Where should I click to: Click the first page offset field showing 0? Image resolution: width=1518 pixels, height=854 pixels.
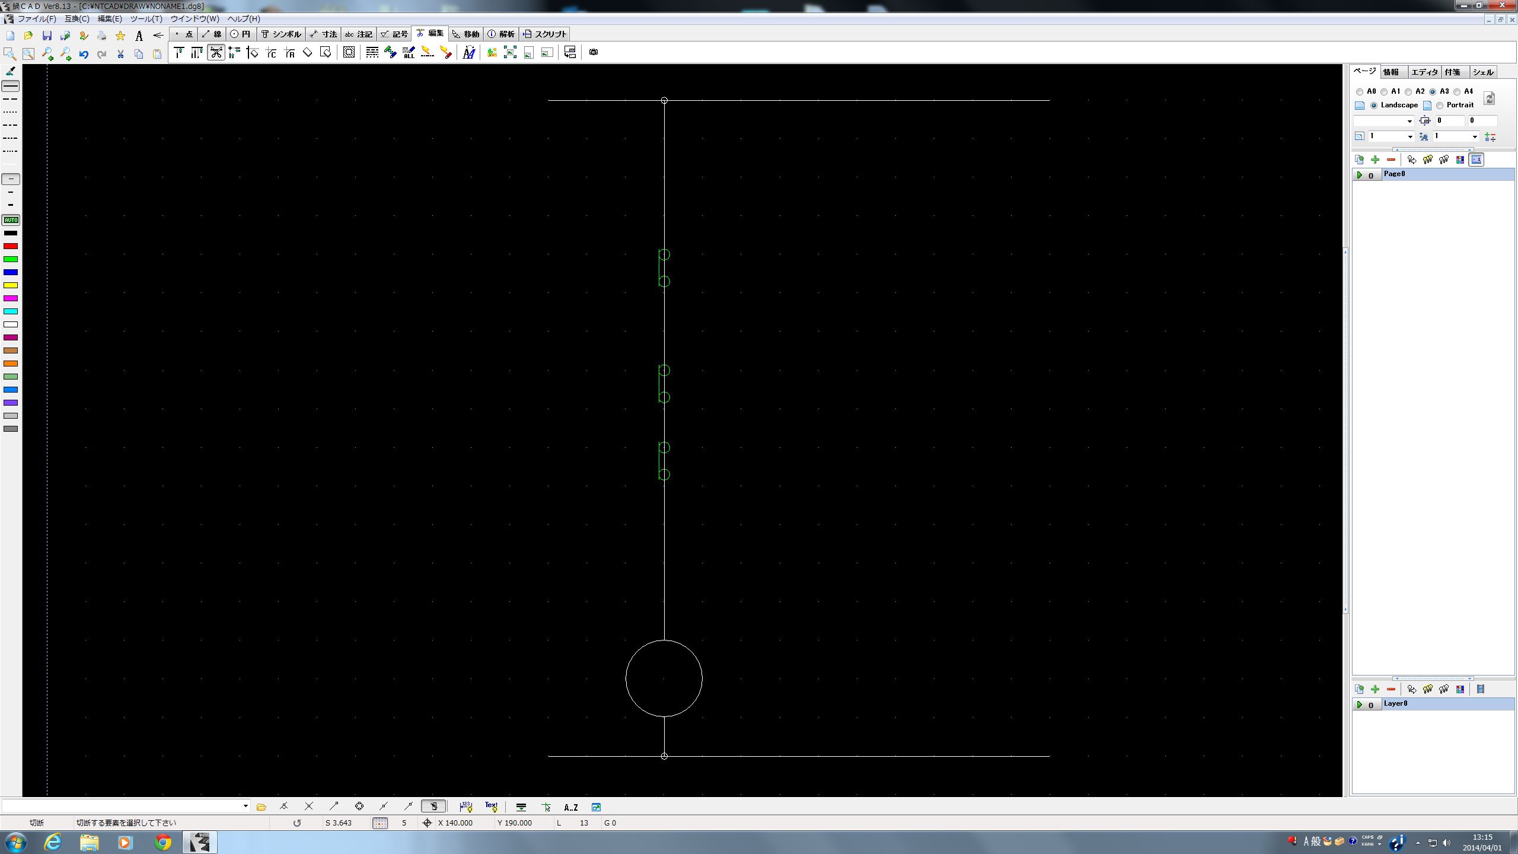point(1449,121)
